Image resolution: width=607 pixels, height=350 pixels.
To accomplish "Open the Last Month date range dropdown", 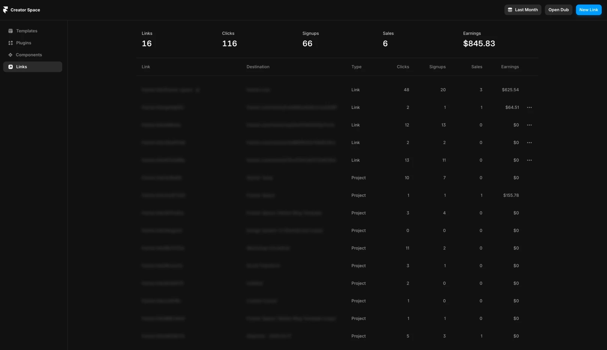I will [x=523, y=10].
